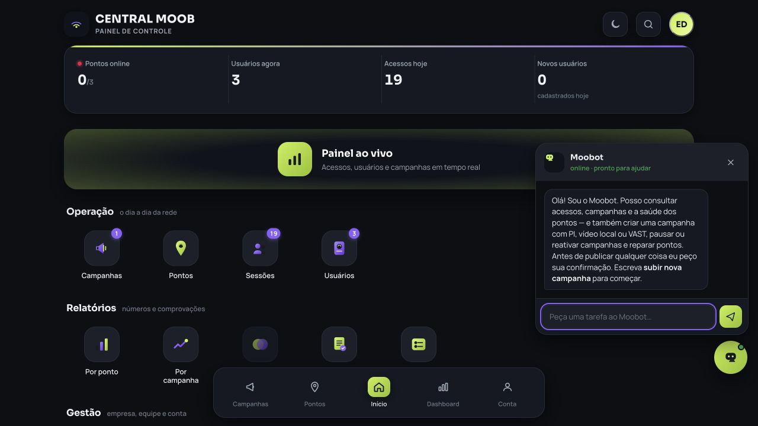Toggle dark mode with the moon icon

click(x=615, y=24)
